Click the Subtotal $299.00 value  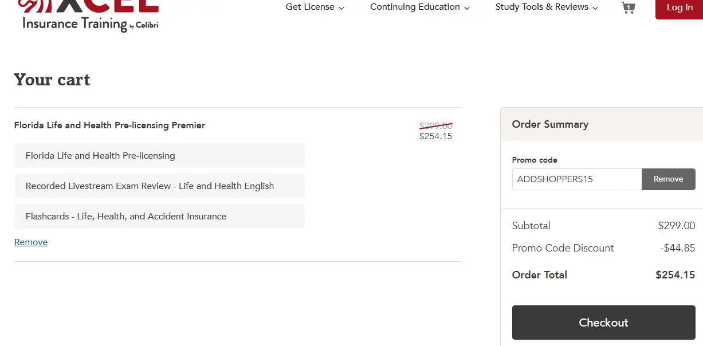point(676,226)
